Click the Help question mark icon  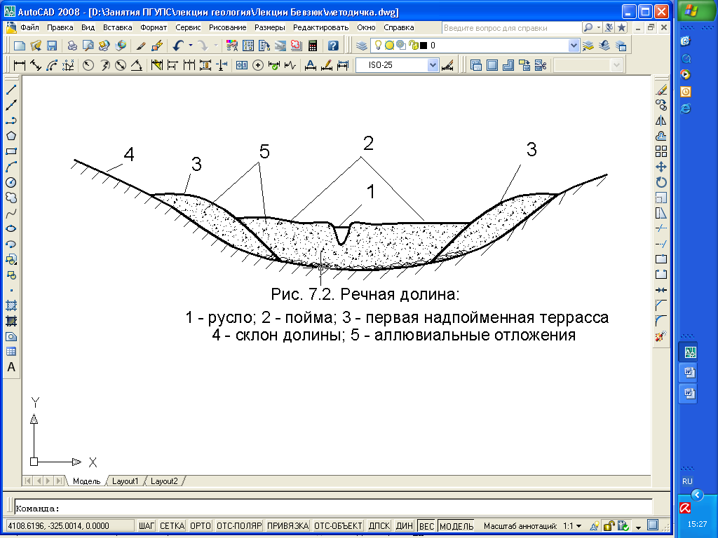tap(333, 46)
